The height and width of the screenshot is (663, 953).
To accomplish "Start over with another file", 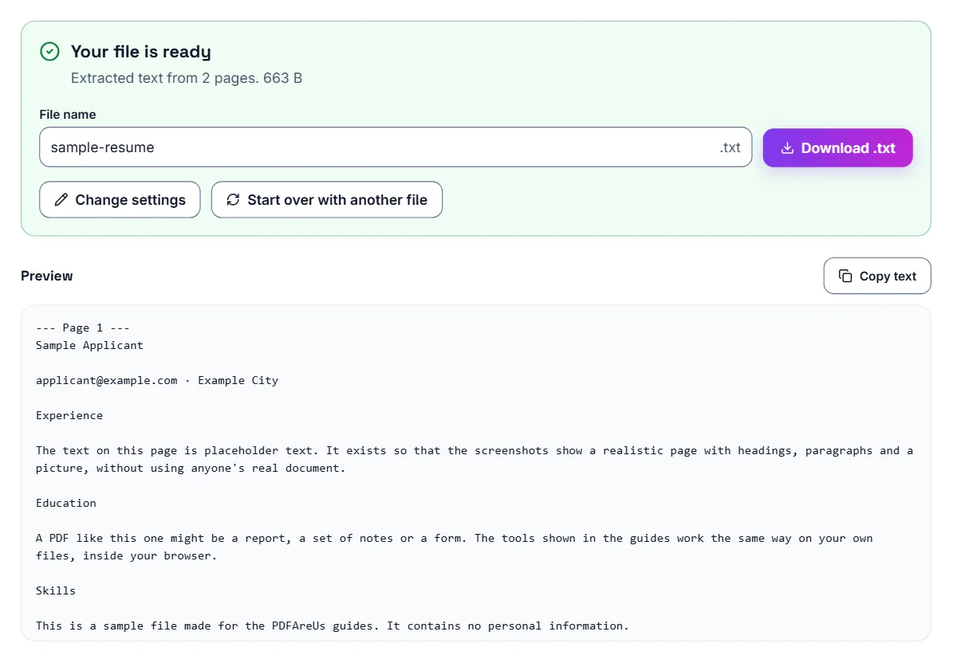I will (x=326, y=200).
